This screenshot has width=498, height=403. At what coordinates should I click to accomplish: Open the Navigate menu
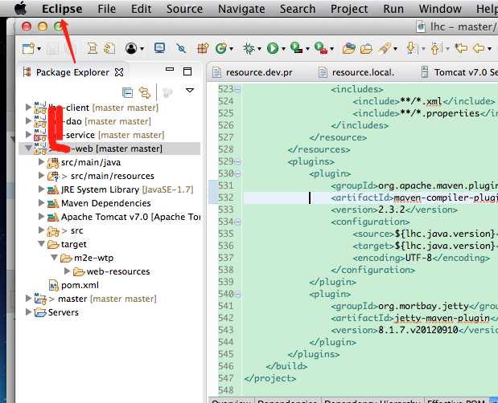241,9
